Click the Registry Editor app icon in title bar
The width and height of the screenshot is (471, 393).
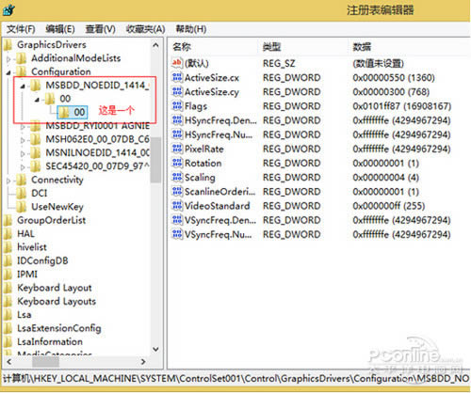[x=8, y=9]
